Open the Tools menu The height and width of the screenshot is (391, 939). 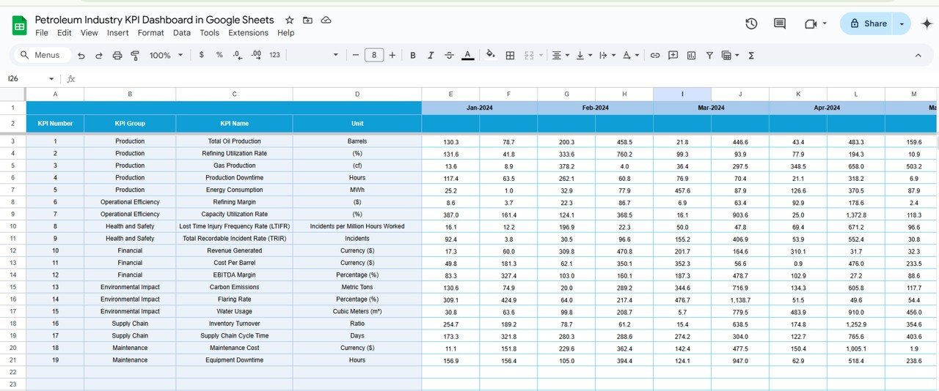click(210, 33)
